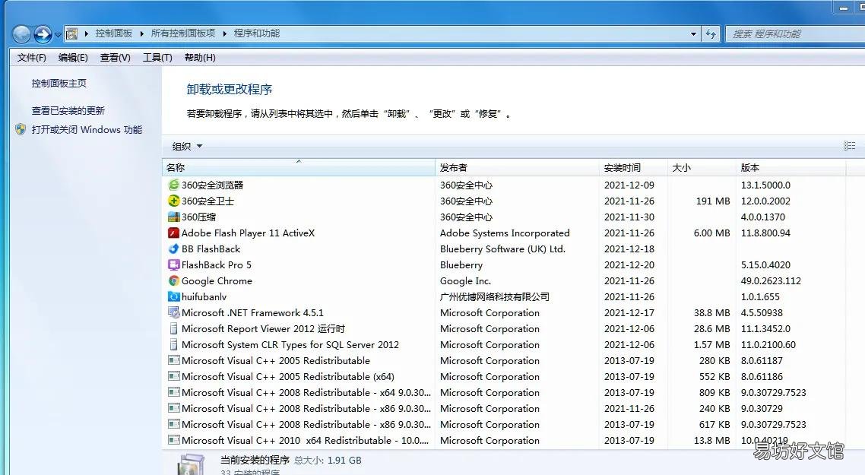Click the 360压缩 program icon
This screenshot has width=865, height=475.
(174, 217)
